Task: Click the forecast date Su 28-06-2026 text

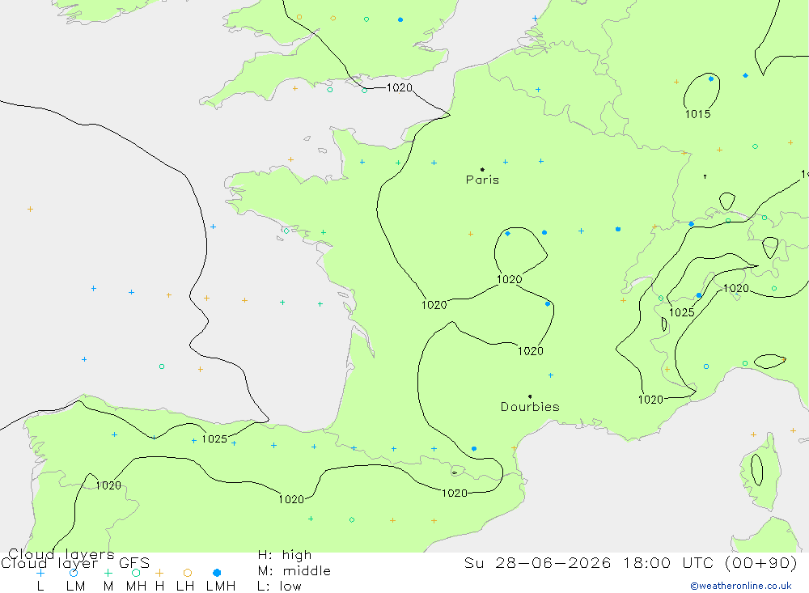Action: (x=538, y=562)
